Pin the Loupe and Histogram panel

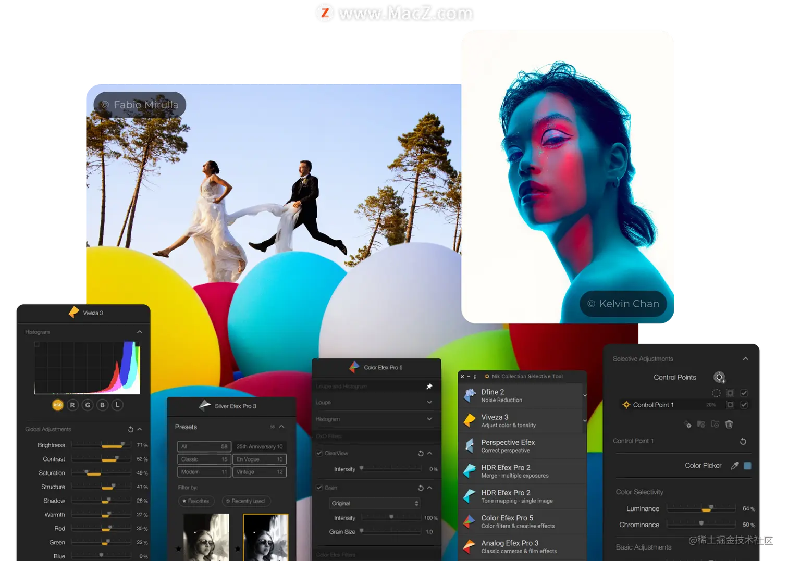point(429,386)
